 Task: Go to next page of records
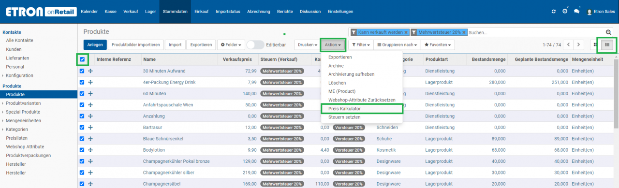point(578,44)
